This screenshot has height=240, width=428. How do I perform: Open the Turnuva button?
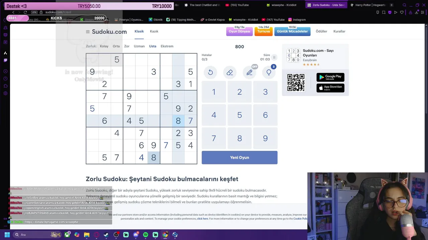pos(263,31)
